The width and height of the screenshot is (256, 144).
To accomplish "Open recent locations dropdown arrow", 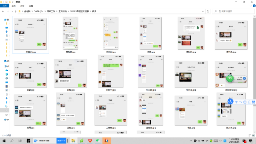I will point(12,12).
